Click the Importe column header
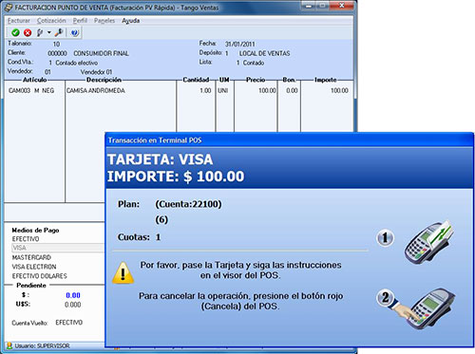The image size is (475, 354). point(326,80)
